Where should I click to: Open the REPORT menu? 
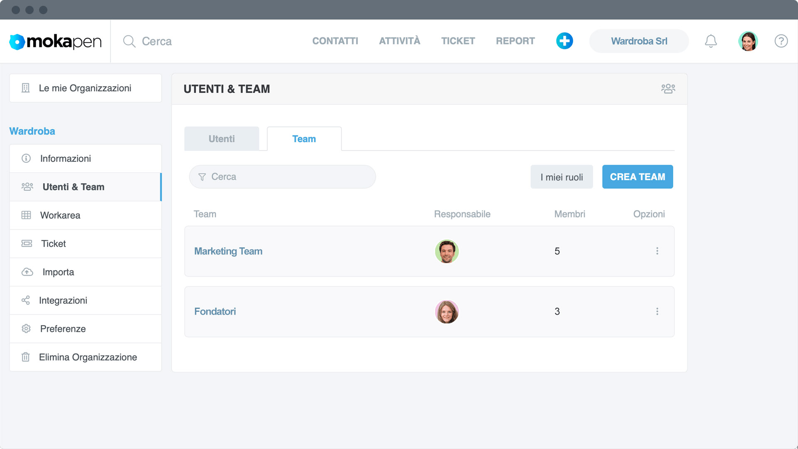(x=515, y=41)
